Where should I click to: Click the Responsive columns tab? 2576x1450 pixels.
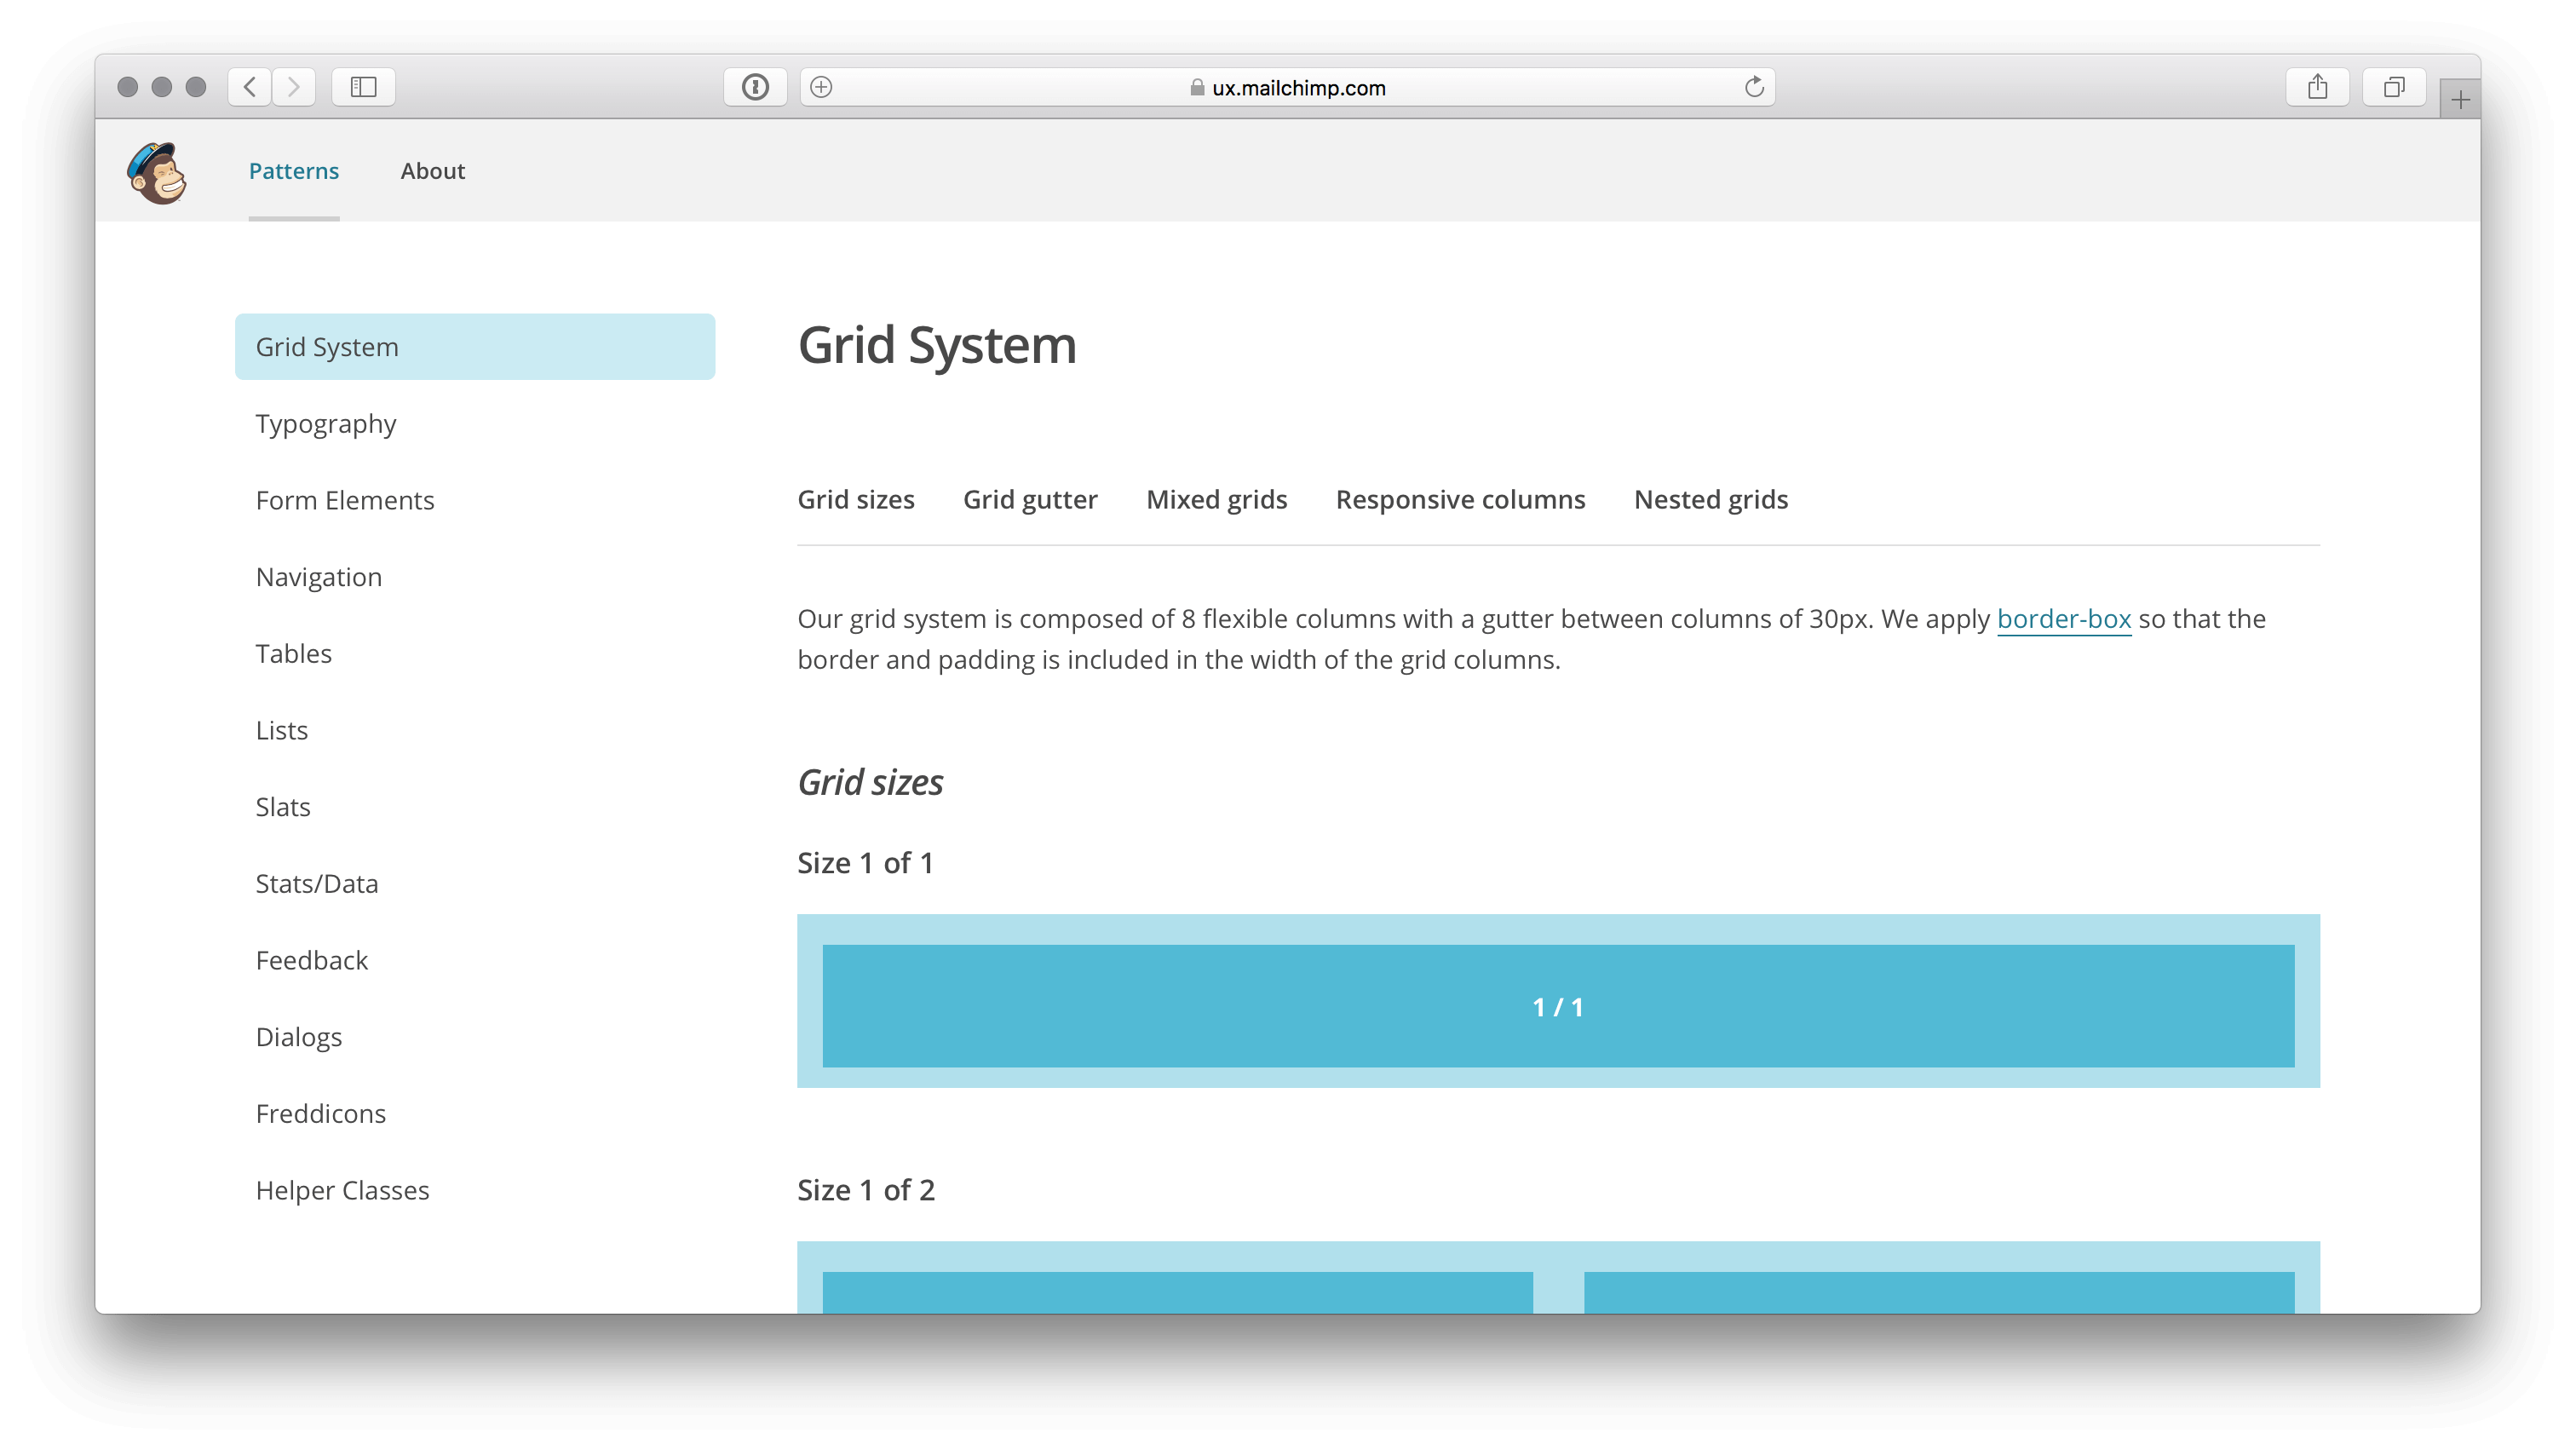1459,499
